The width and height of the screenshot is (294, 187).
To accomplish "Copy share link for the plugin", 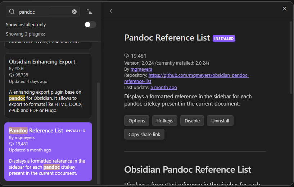I will (144, 135).
